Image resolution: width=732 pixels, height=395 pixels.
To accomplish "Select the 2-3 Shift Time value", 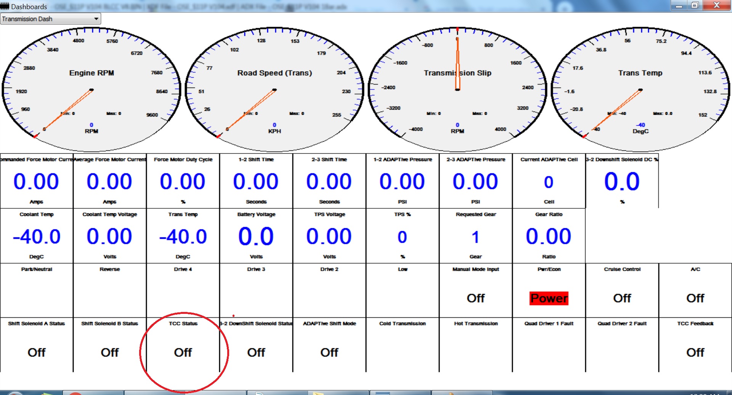I will [329, 181].
